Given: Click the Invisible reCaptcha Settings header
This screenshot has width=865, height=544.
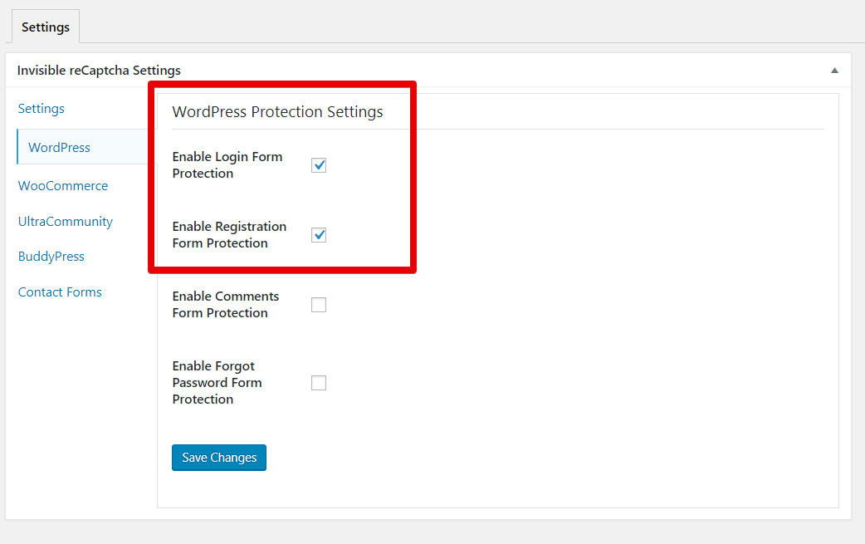Looking at the screenshot, I should [x=99, y=71].
